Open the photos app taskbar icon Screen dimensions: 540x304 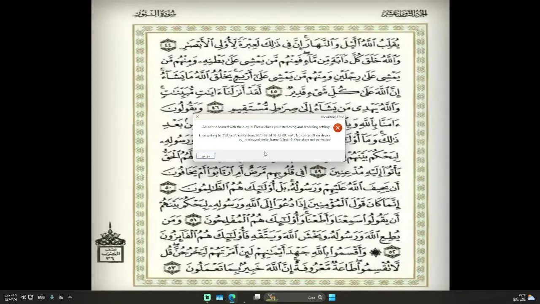(219, 297)
